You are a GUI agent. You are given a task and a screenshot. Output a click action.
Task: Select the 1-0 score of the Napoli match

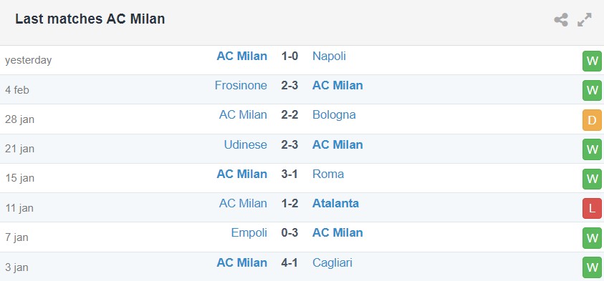[x=289, y=56]
